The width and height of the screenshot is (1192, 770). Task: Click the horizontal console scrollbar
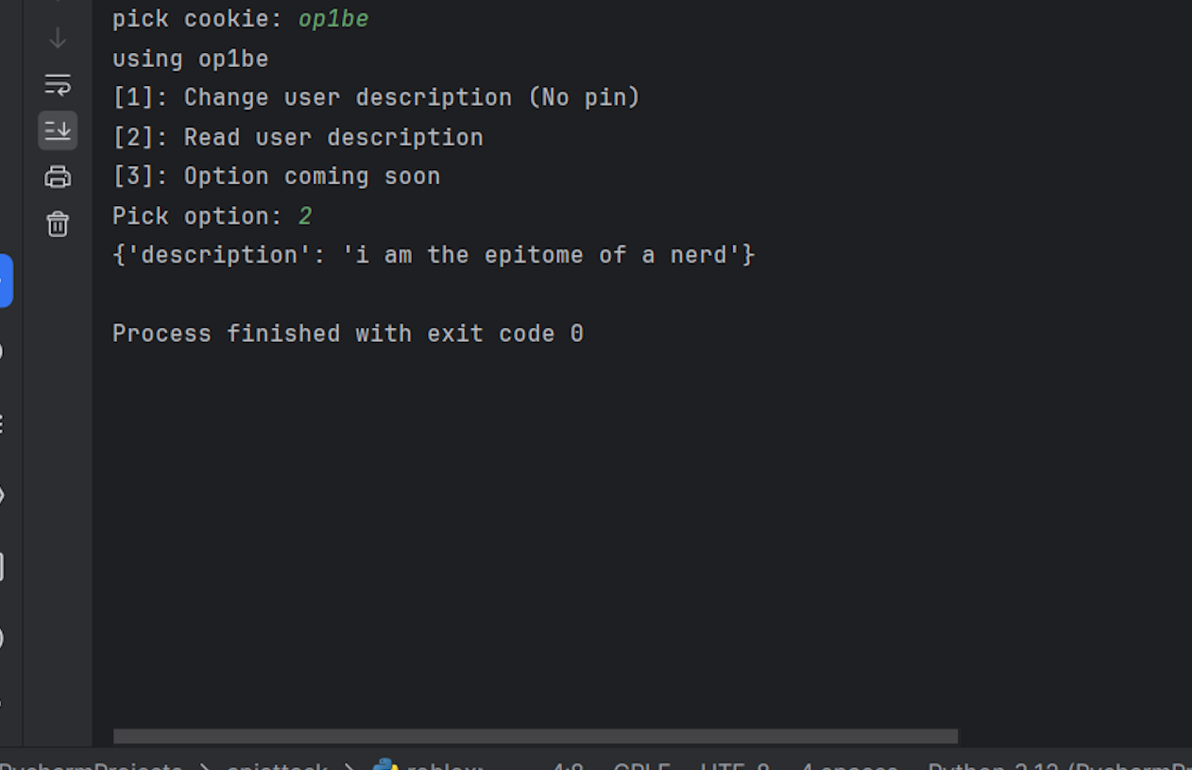tap(535, 735)
